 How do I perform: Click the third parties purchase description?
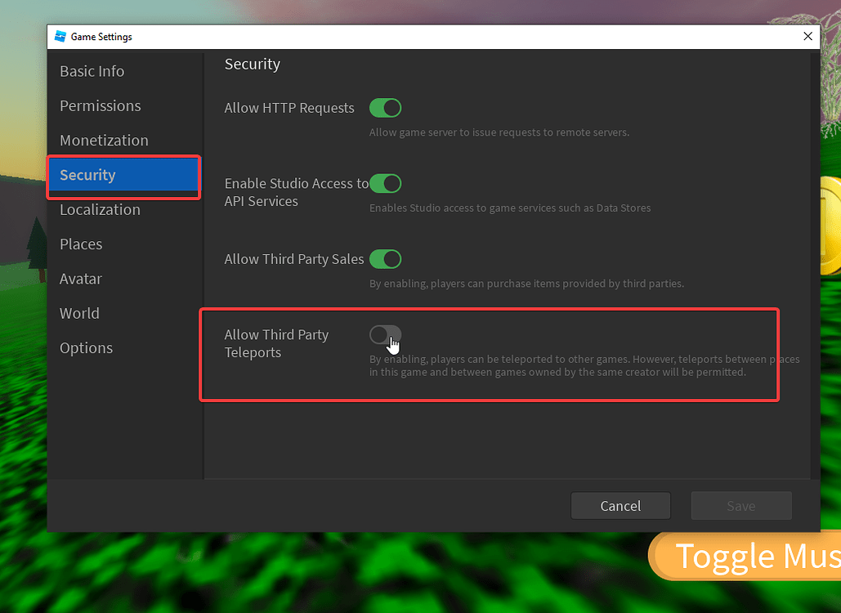526,284
